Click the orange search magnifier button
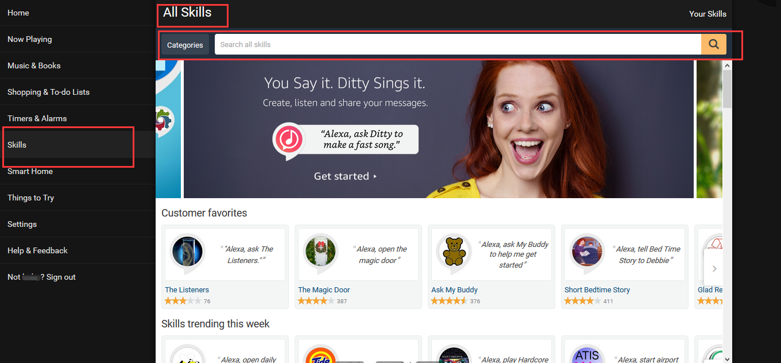This screenshot has height=363, width=781. point(713,44)
